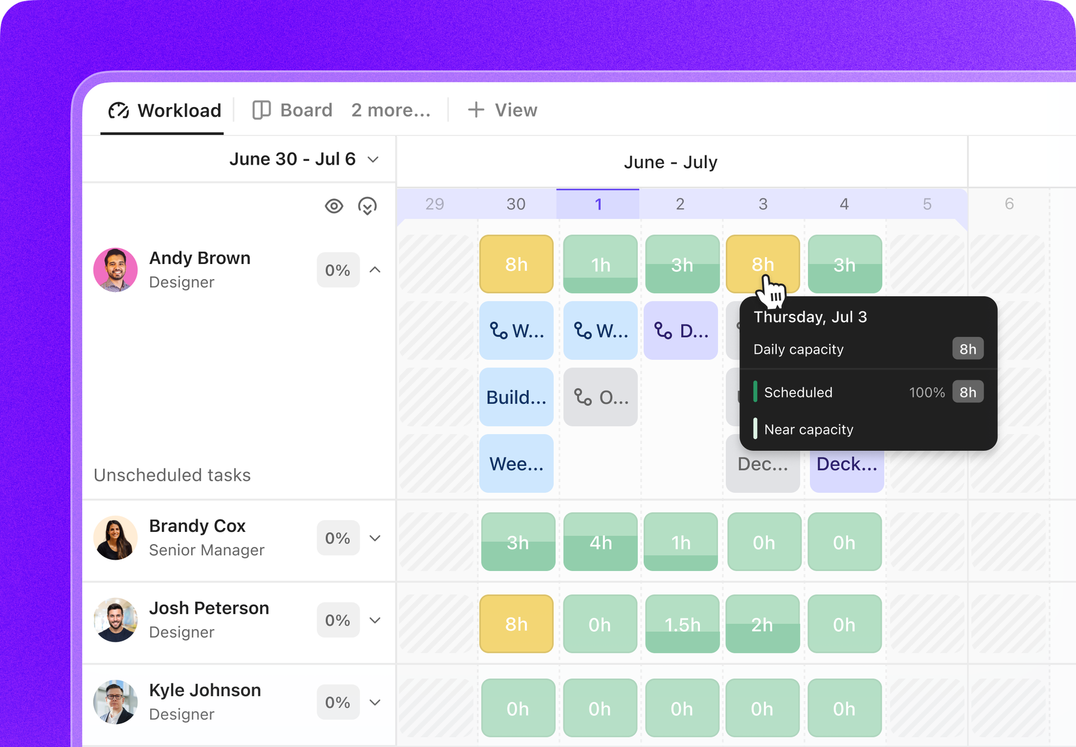The width and height of the screenshot is (1076, 747).
Task: Click the plus icon to add View
Action: pyautogui.click(x=476, y=110)
